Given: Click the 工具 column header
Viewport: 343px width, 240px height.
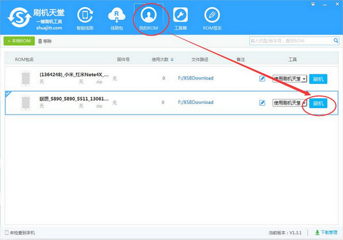Looking at the screenshot, I should (x=293, y=59).
